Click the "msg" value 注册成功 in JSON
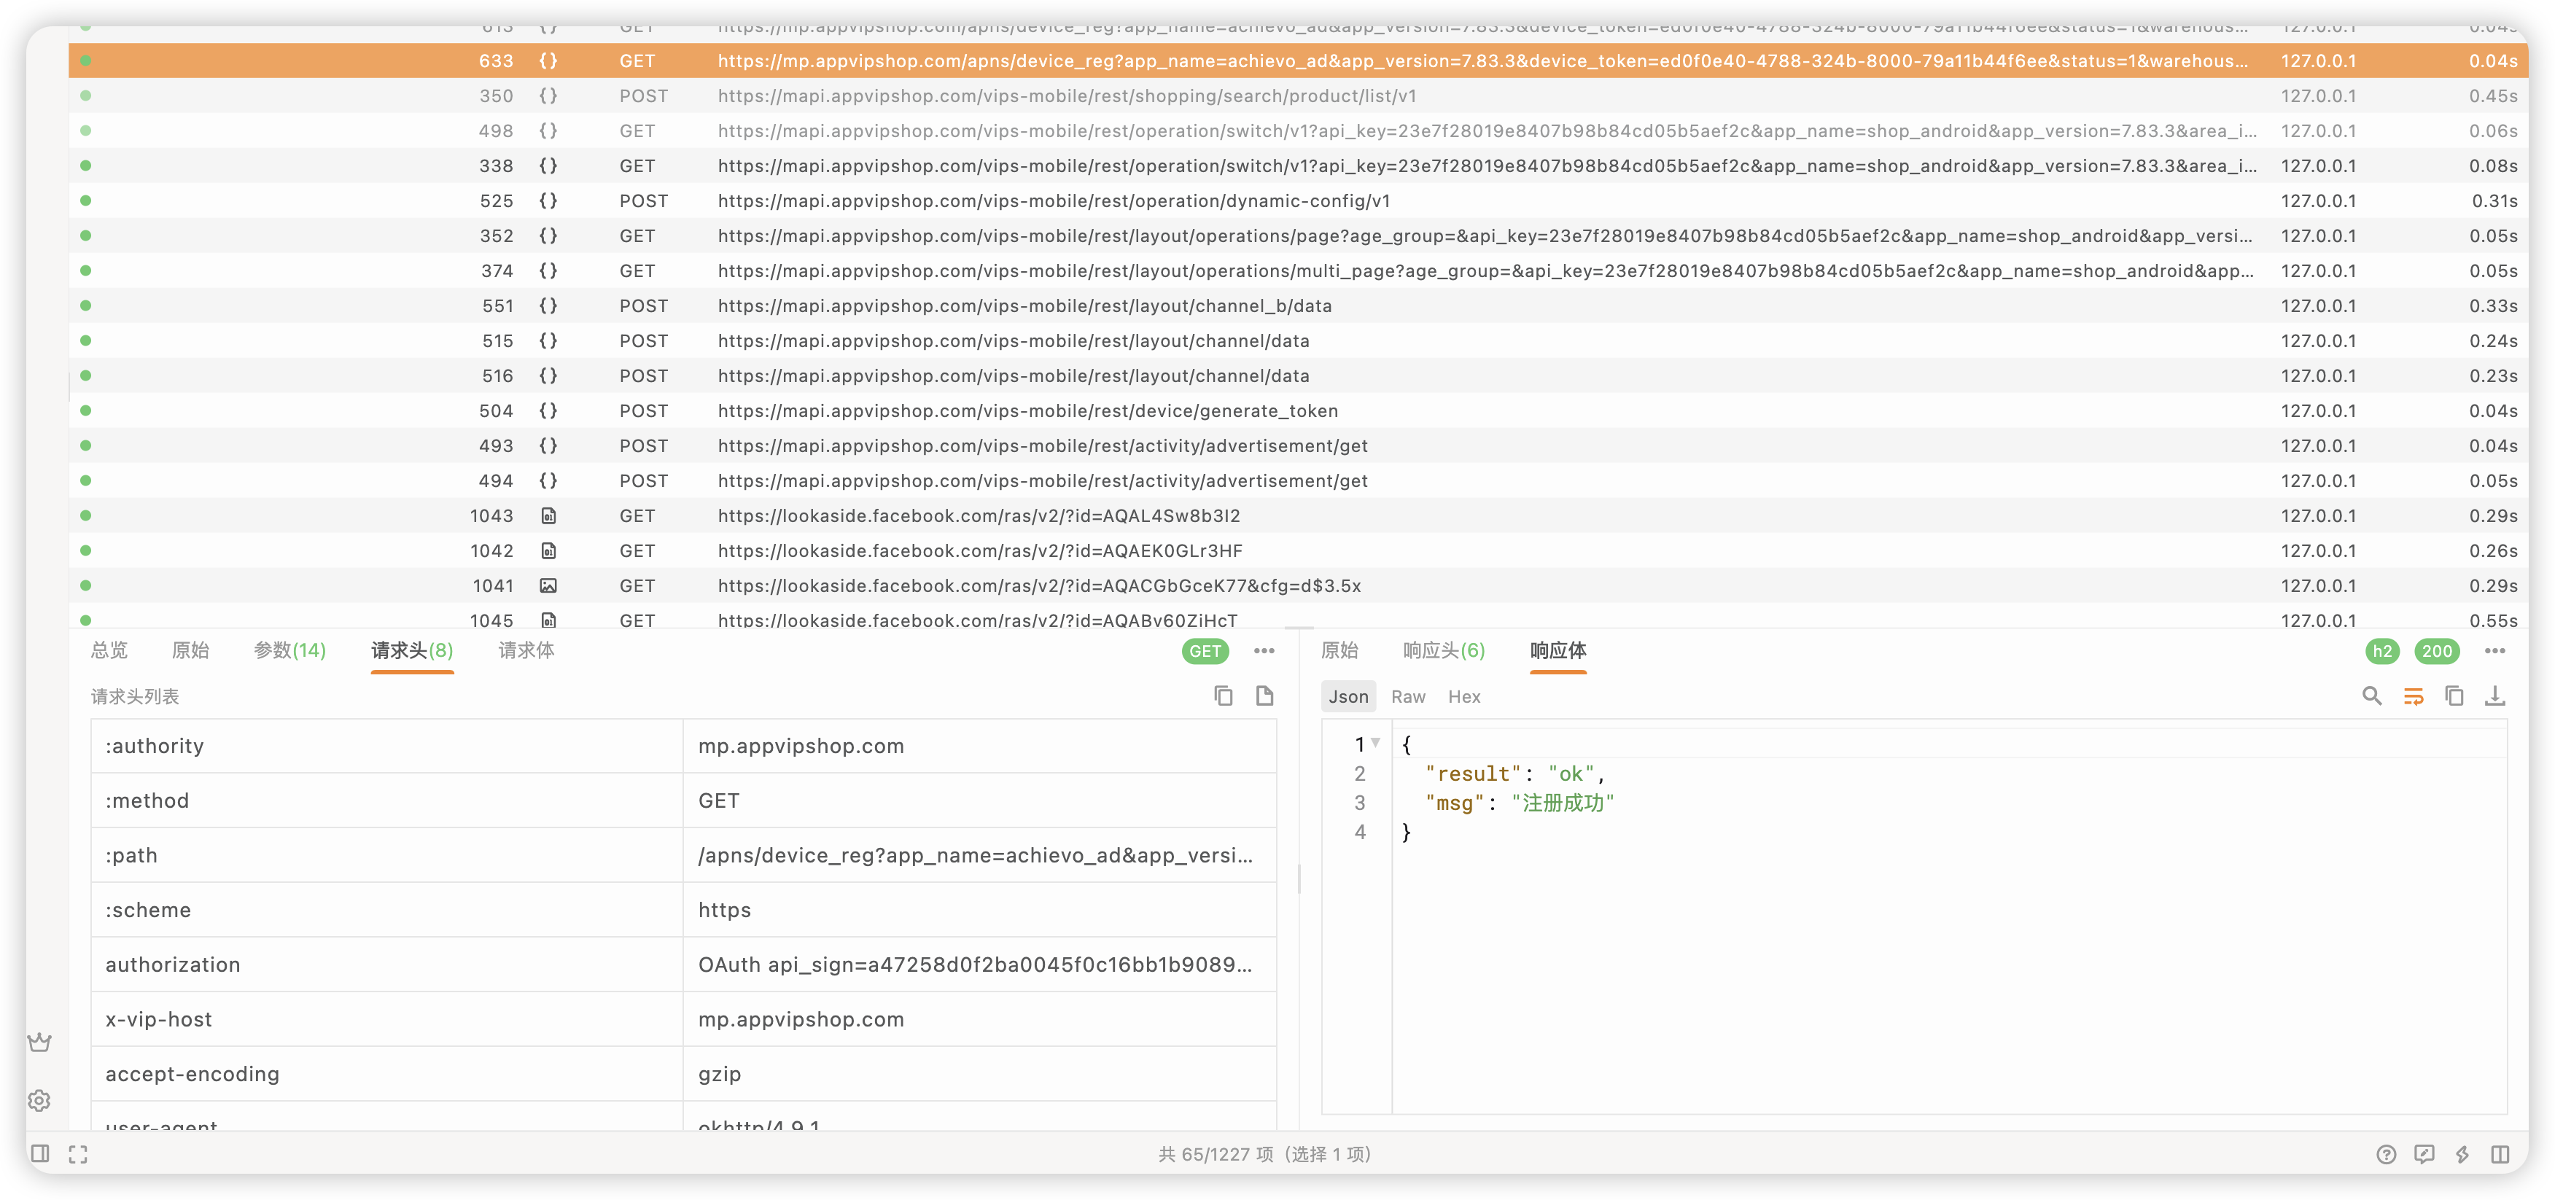2555x1200 pixels. [1563, 803]
